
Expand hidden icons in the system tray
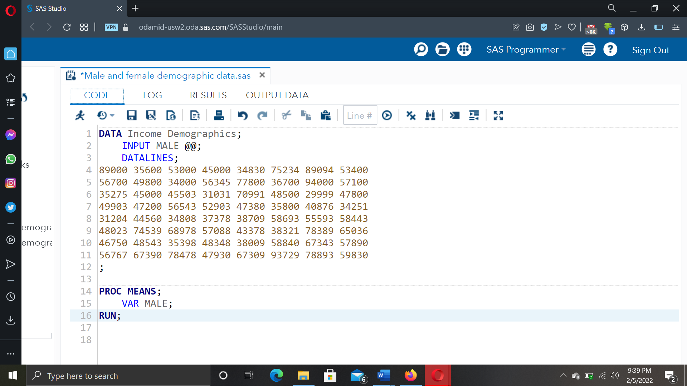pyautogui.click(x=563, y=376)
